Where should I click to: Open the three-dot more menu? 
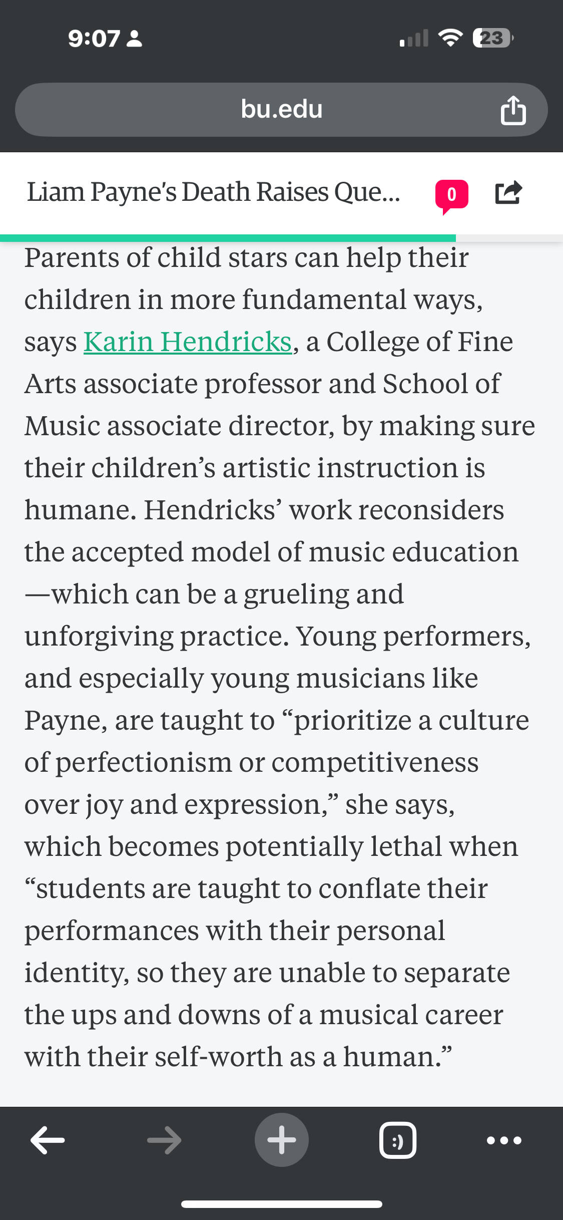point(504,1140)
